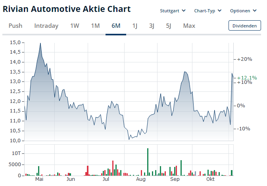Viewport: 267px width, 186px height.
Task: Select the 6M time range tab
Action: (116, 26)
